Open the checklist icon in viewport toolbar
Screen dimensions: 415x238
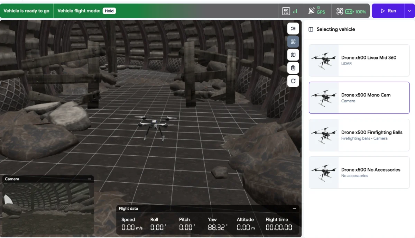pyautogui.click(x=293, y=29)
